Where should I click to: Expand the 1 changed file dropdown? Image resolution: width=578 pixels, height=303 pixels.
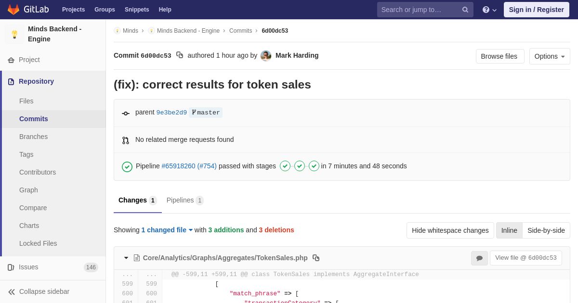(x=167, y=230)
